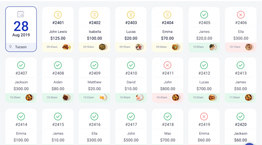The width and height of the screenshot is (262, 145).
Task: Select the Tucson location selector
Action: pyautogui.click(x=21, y=47)
